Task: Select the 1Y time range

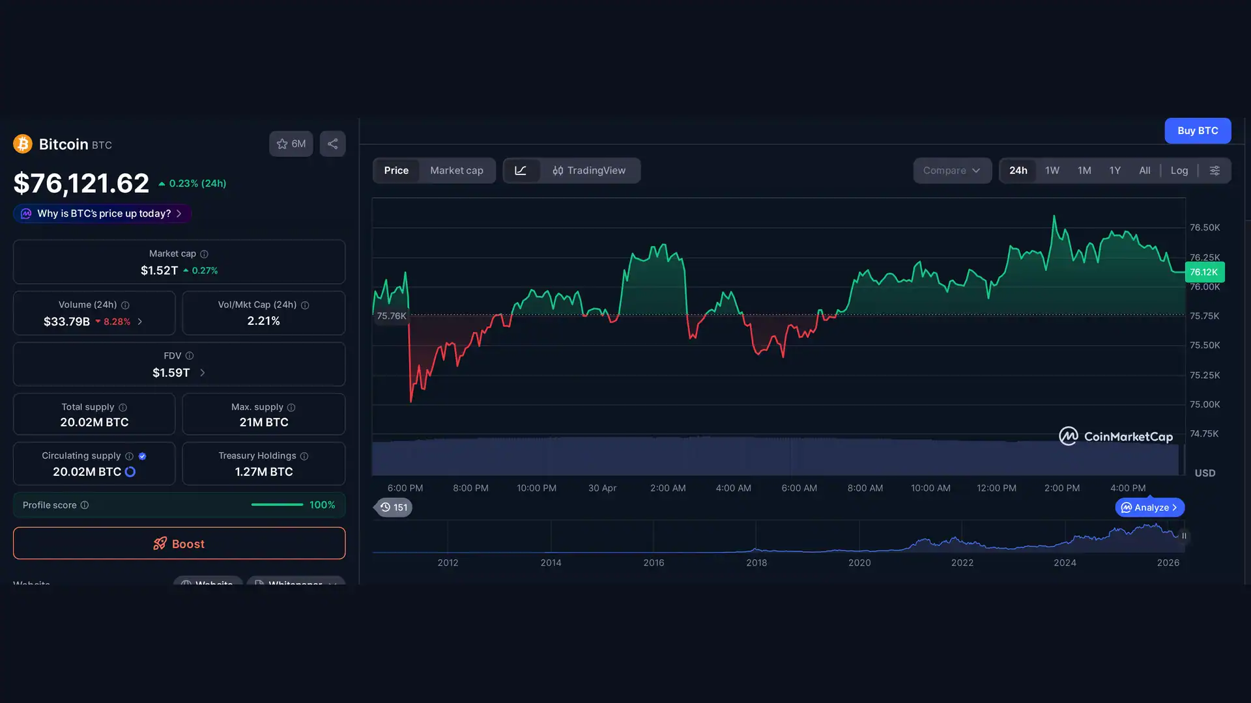Action: pyautogui.click(x=1115, y=171)
